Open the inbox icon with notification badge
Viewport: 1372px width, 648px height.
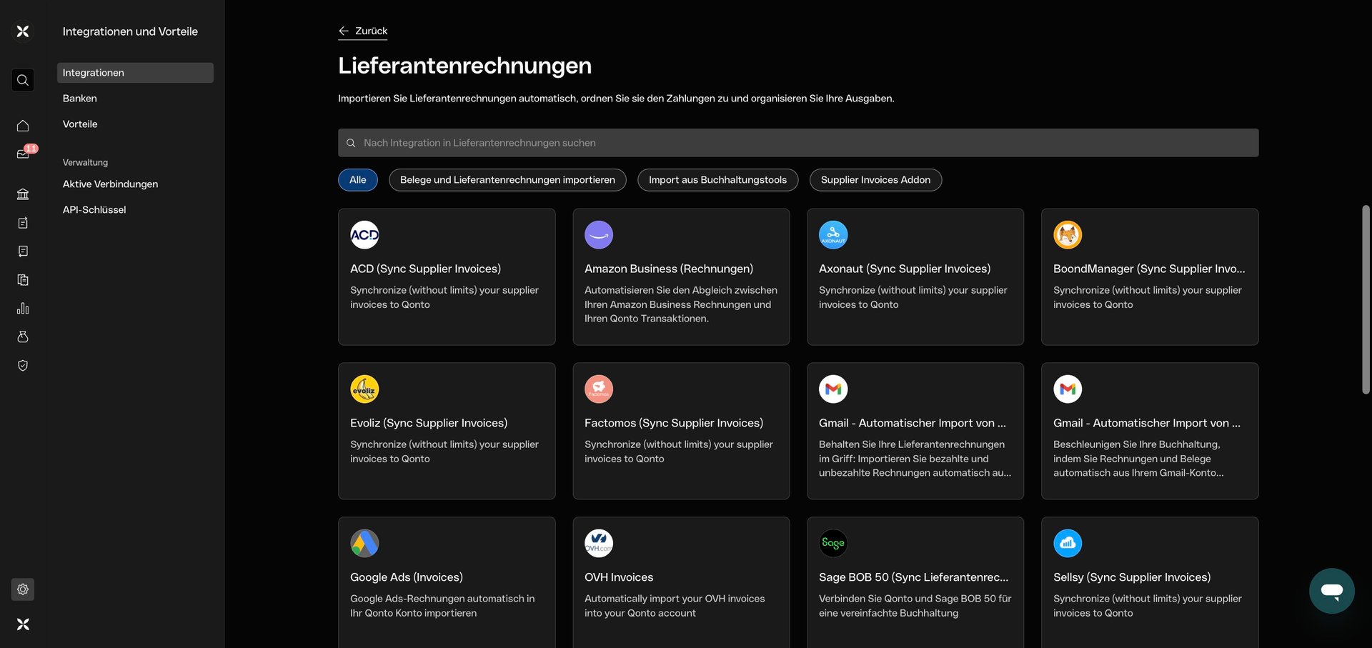tap(23, 154)
